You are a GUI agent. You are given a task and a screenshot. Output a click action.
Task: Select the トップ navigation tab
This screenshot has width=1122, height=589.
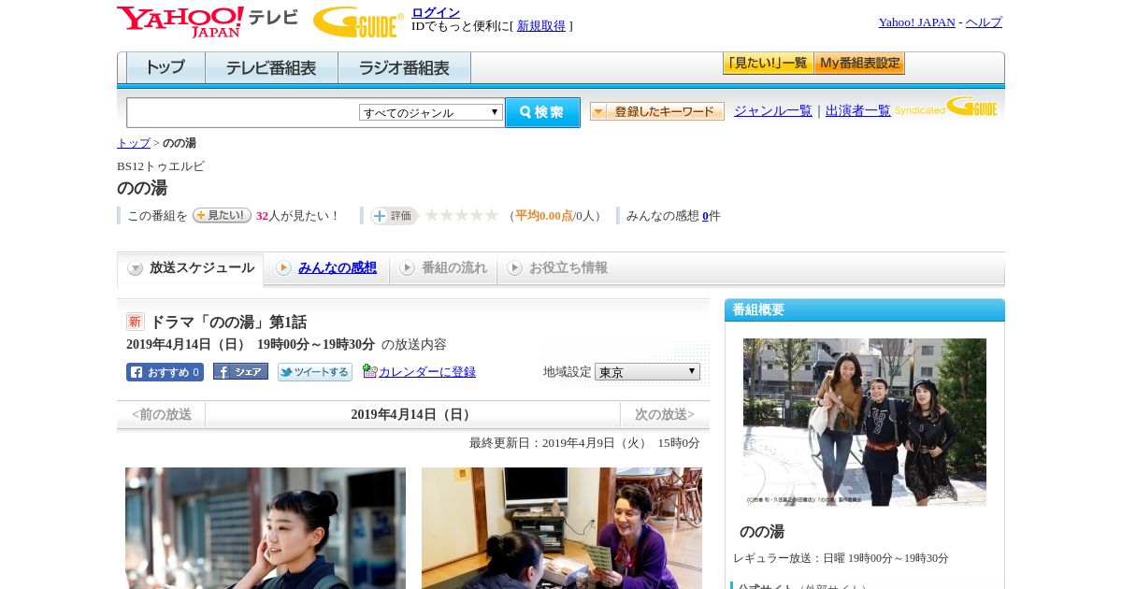click(x=165, y=68)
